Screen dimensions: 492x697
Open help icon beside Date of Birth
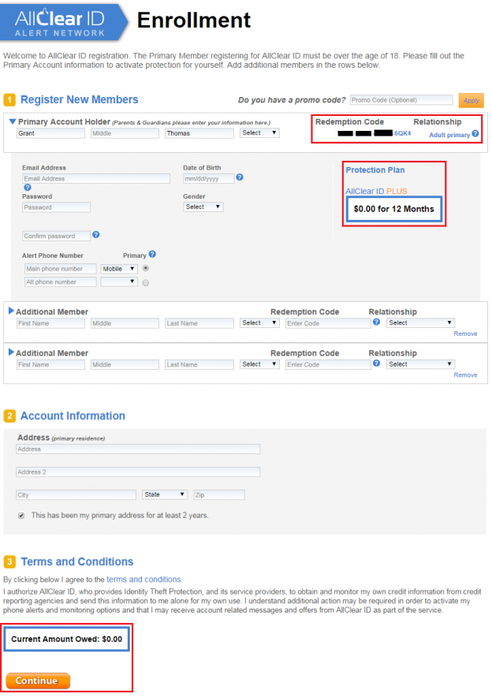[240, 177]
